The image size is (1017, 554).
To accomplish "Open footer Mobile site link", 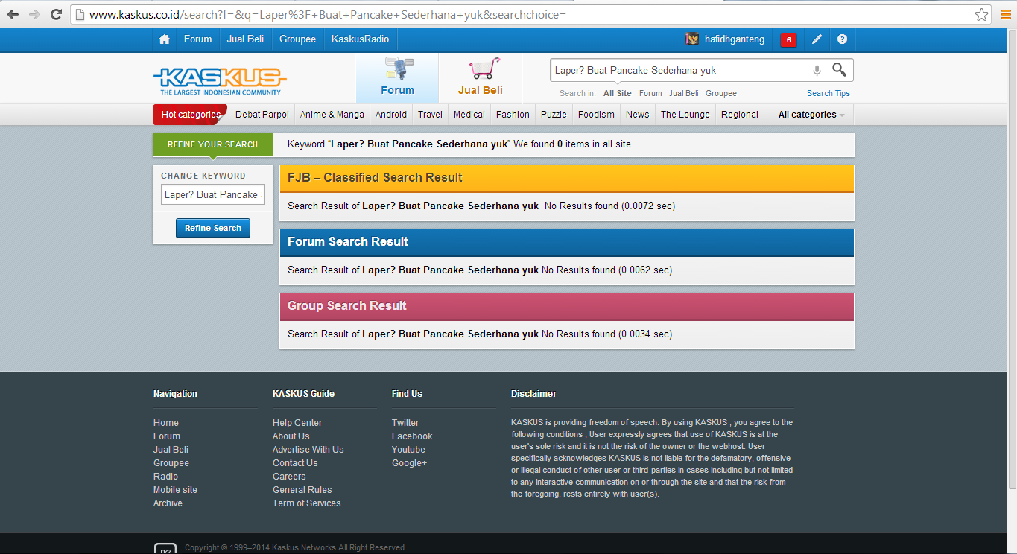I will click(x=175, y=490).
